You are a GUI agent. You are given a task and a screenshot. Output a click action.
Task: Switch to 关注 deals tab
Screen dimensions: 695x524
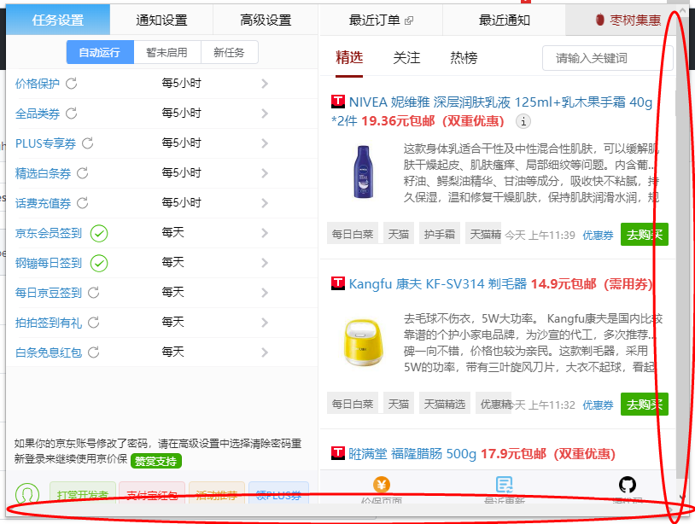[x=406, y=58]
